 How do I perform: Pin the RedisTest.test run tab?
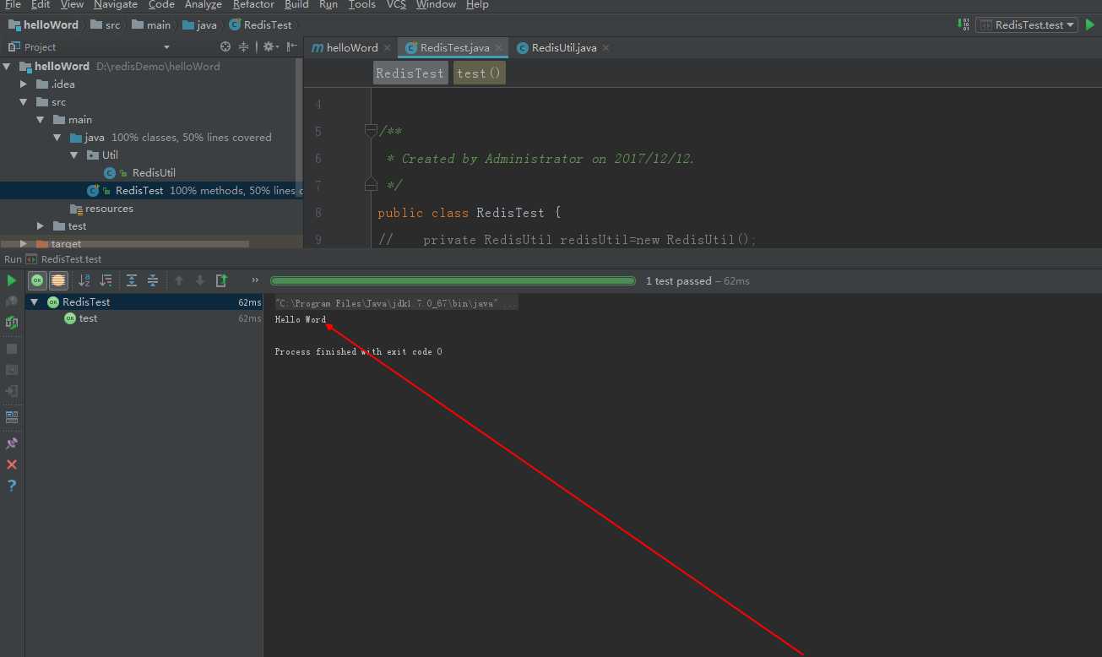(x=12, y=443)
